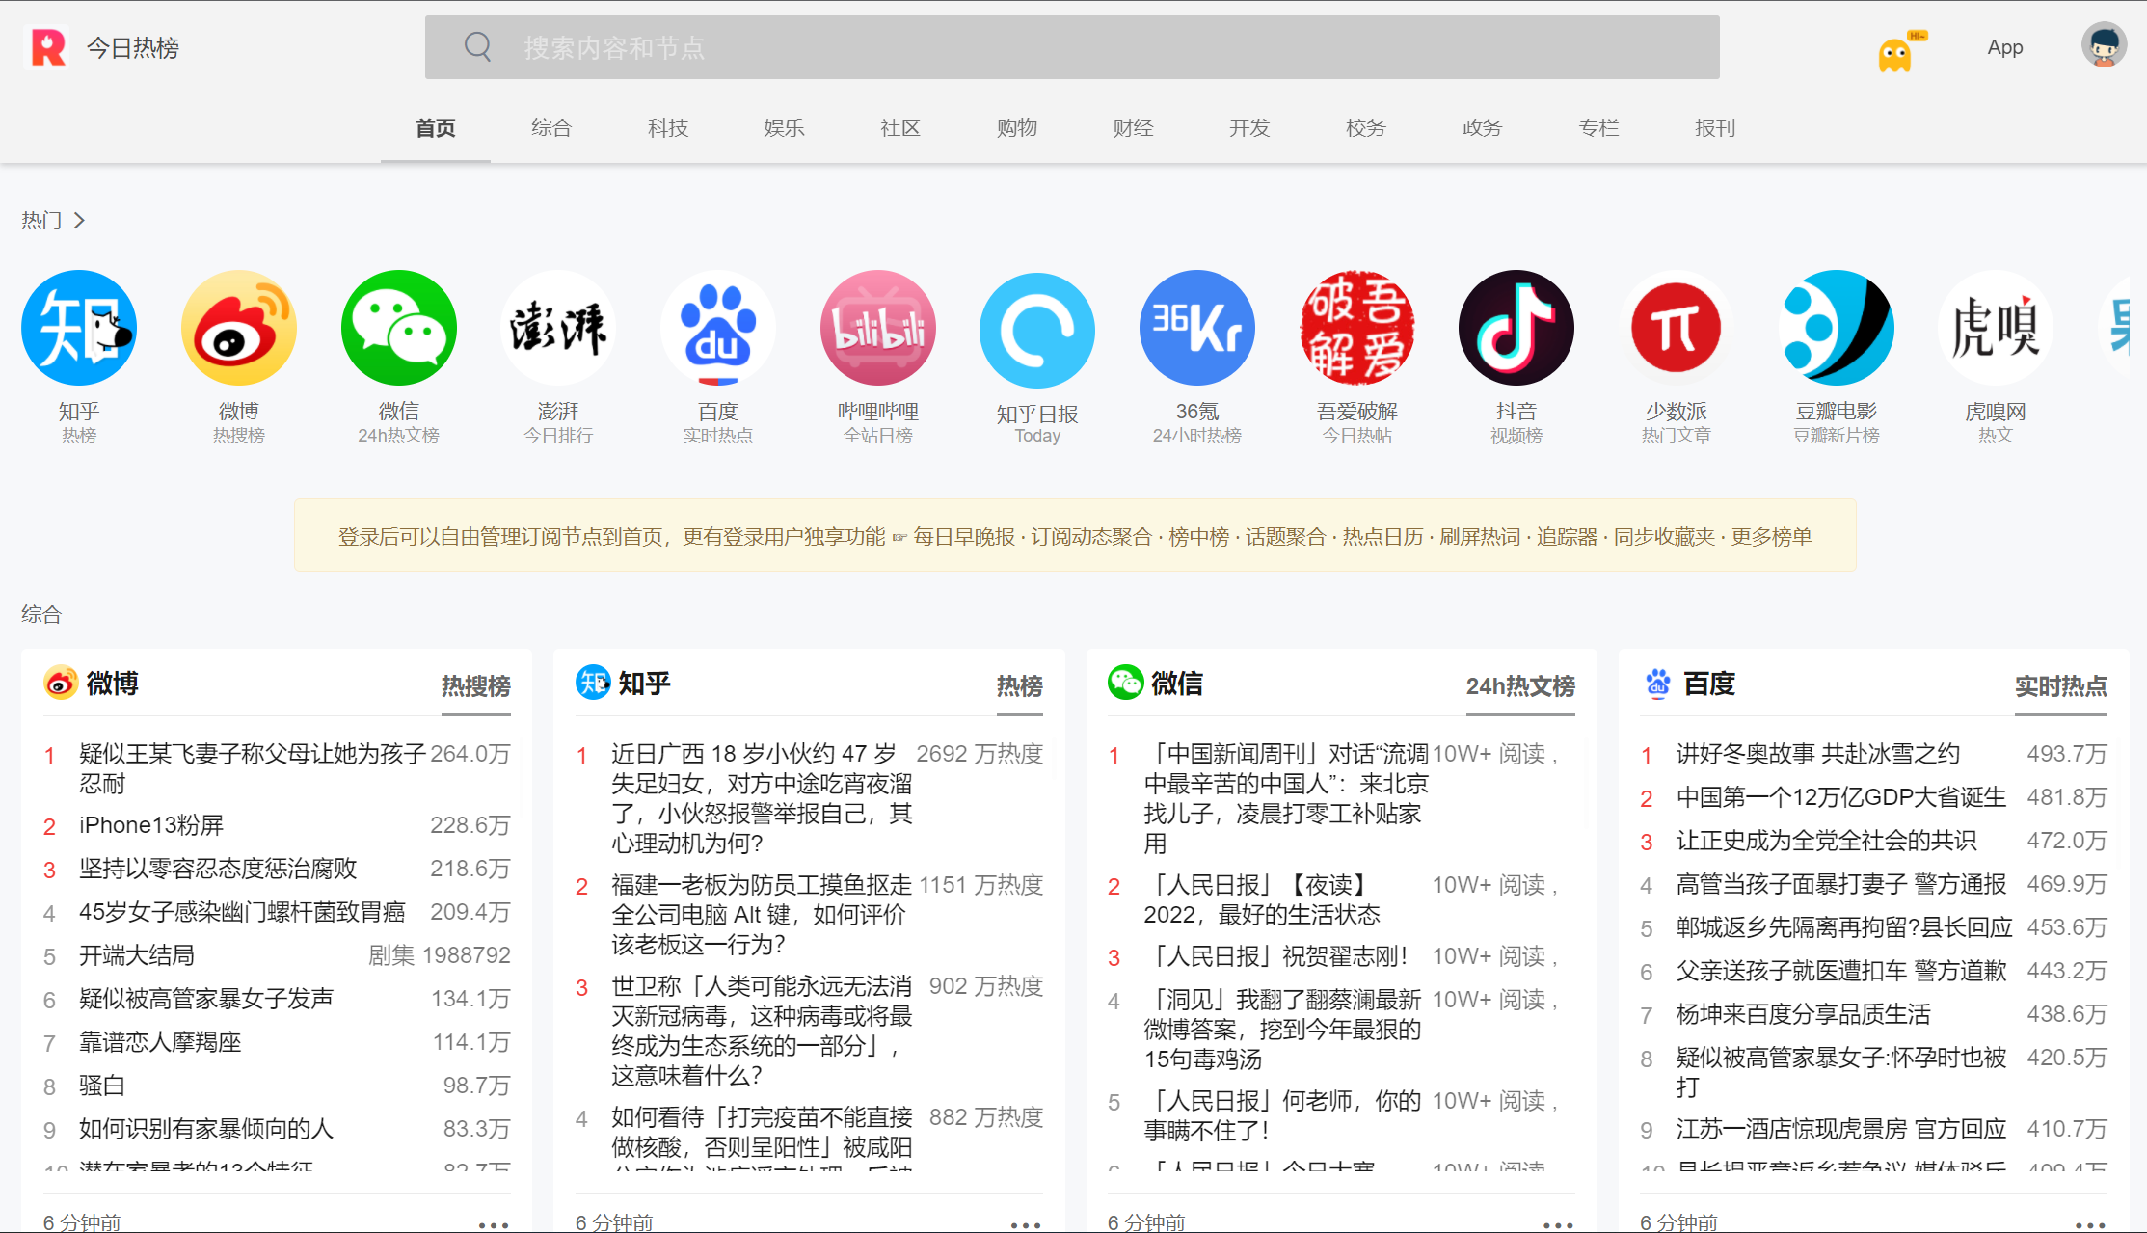Switch to the 社区 tab
The height and width of the screenshot is (1233, 2147).
pyautogui.click(x=900, y=128)
